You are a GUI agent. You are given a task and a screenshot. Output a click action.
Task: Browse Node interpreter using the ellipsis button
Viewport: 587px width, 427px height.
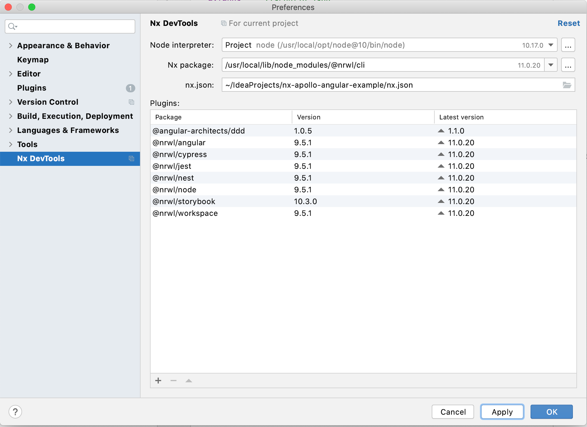(x=568, y=45)
